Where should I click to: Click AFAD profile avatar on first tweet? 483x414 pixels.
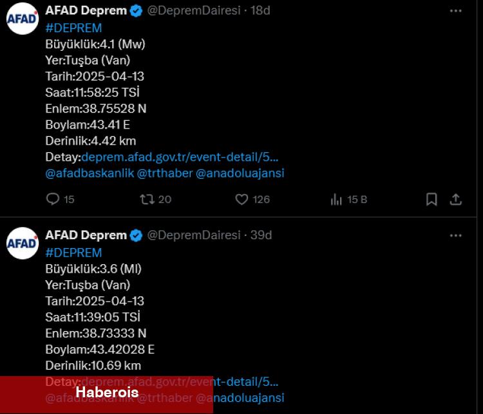pos(22,19)
